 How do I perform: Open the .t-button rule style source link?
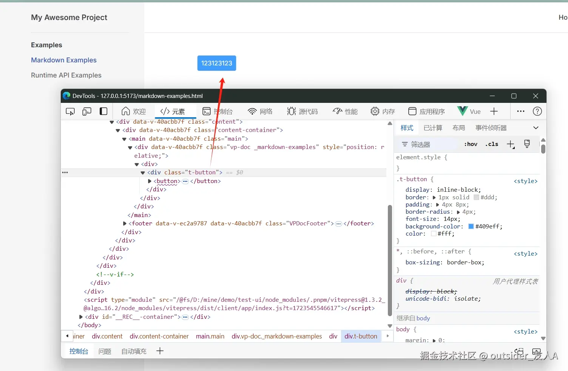[x=525, y=181]
